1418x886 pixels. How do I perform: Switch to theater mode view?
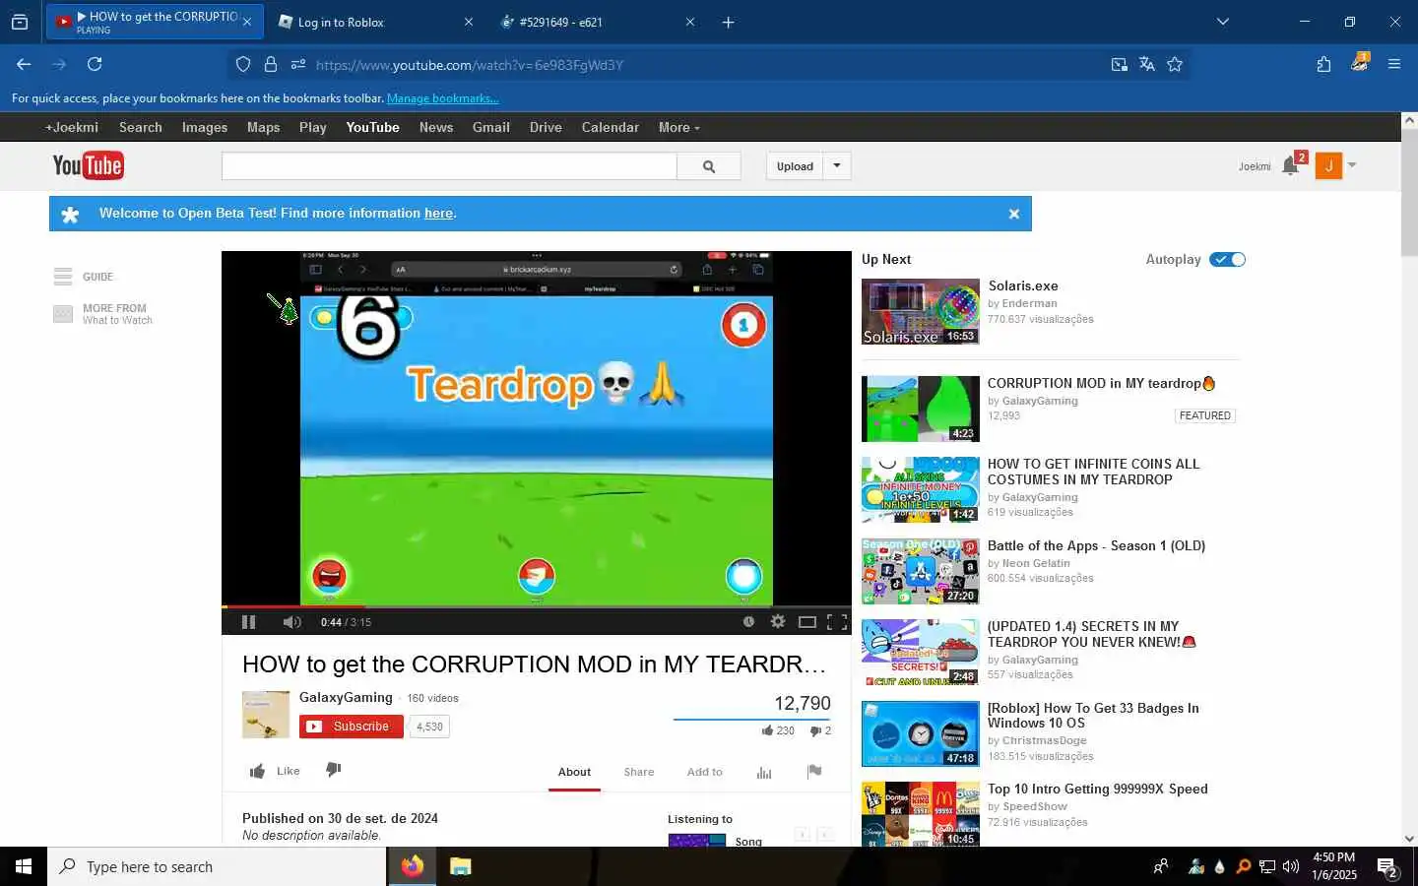pyautogui.click(x=807, y=621)
